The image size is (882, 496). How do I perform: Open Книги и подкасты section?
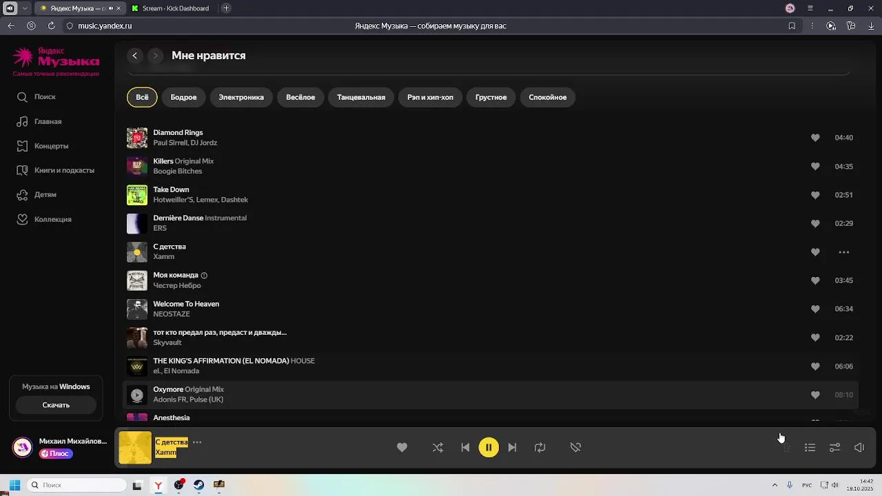[x=56, y=170]
